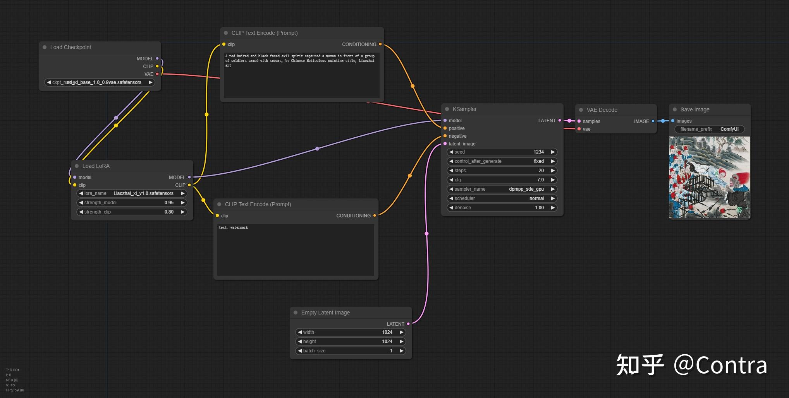789x398 pixels.
Task: Click the vae input dot on VAE Decode
Action: tap(580, 129)
